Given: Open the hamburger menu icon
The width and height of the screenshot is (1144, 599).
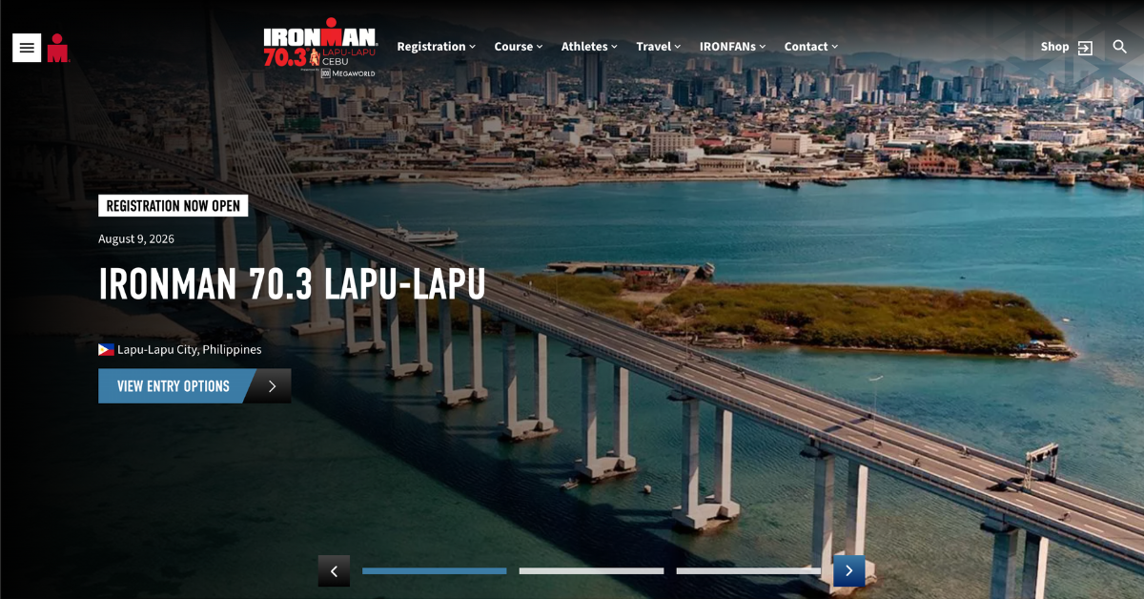Looking at the screenshot, I should (27, 48).
